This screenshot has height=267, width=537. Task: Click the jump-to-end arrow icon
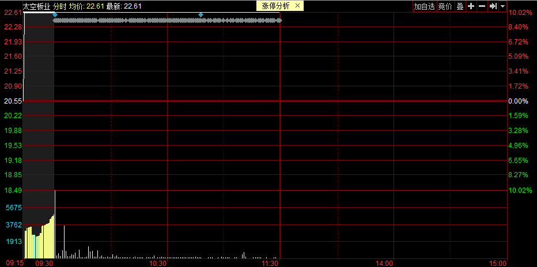pos(493,6)
